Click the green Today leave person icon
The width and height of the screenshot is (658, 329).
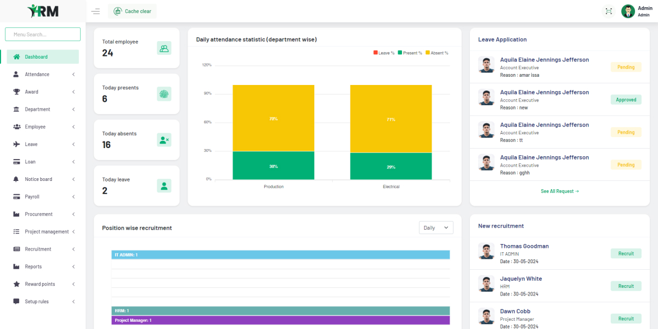click(164, 185)
